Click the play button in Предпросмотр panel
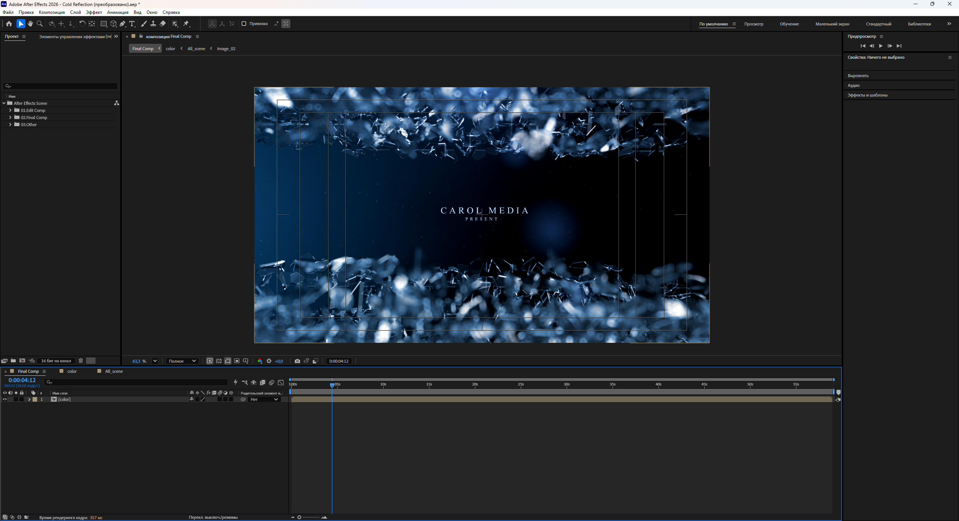 (881, 46)
